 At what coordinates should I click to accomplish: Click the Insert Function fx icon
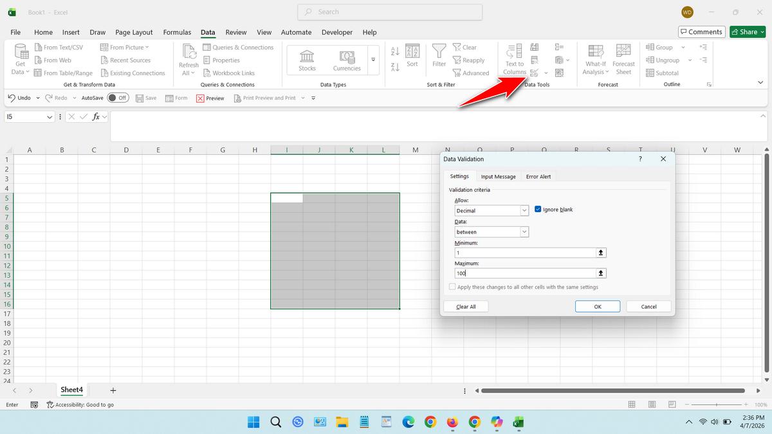tap(96, 117)
